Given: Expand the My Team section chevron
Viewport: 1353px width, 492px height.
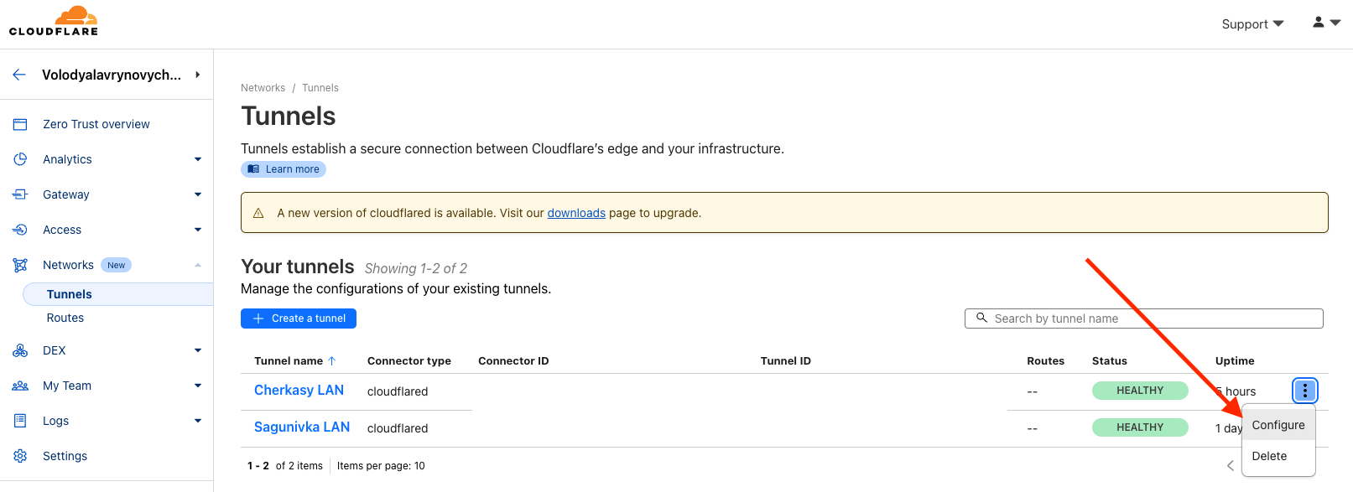Looking at the screenshot, I should (x=198, y=386).
